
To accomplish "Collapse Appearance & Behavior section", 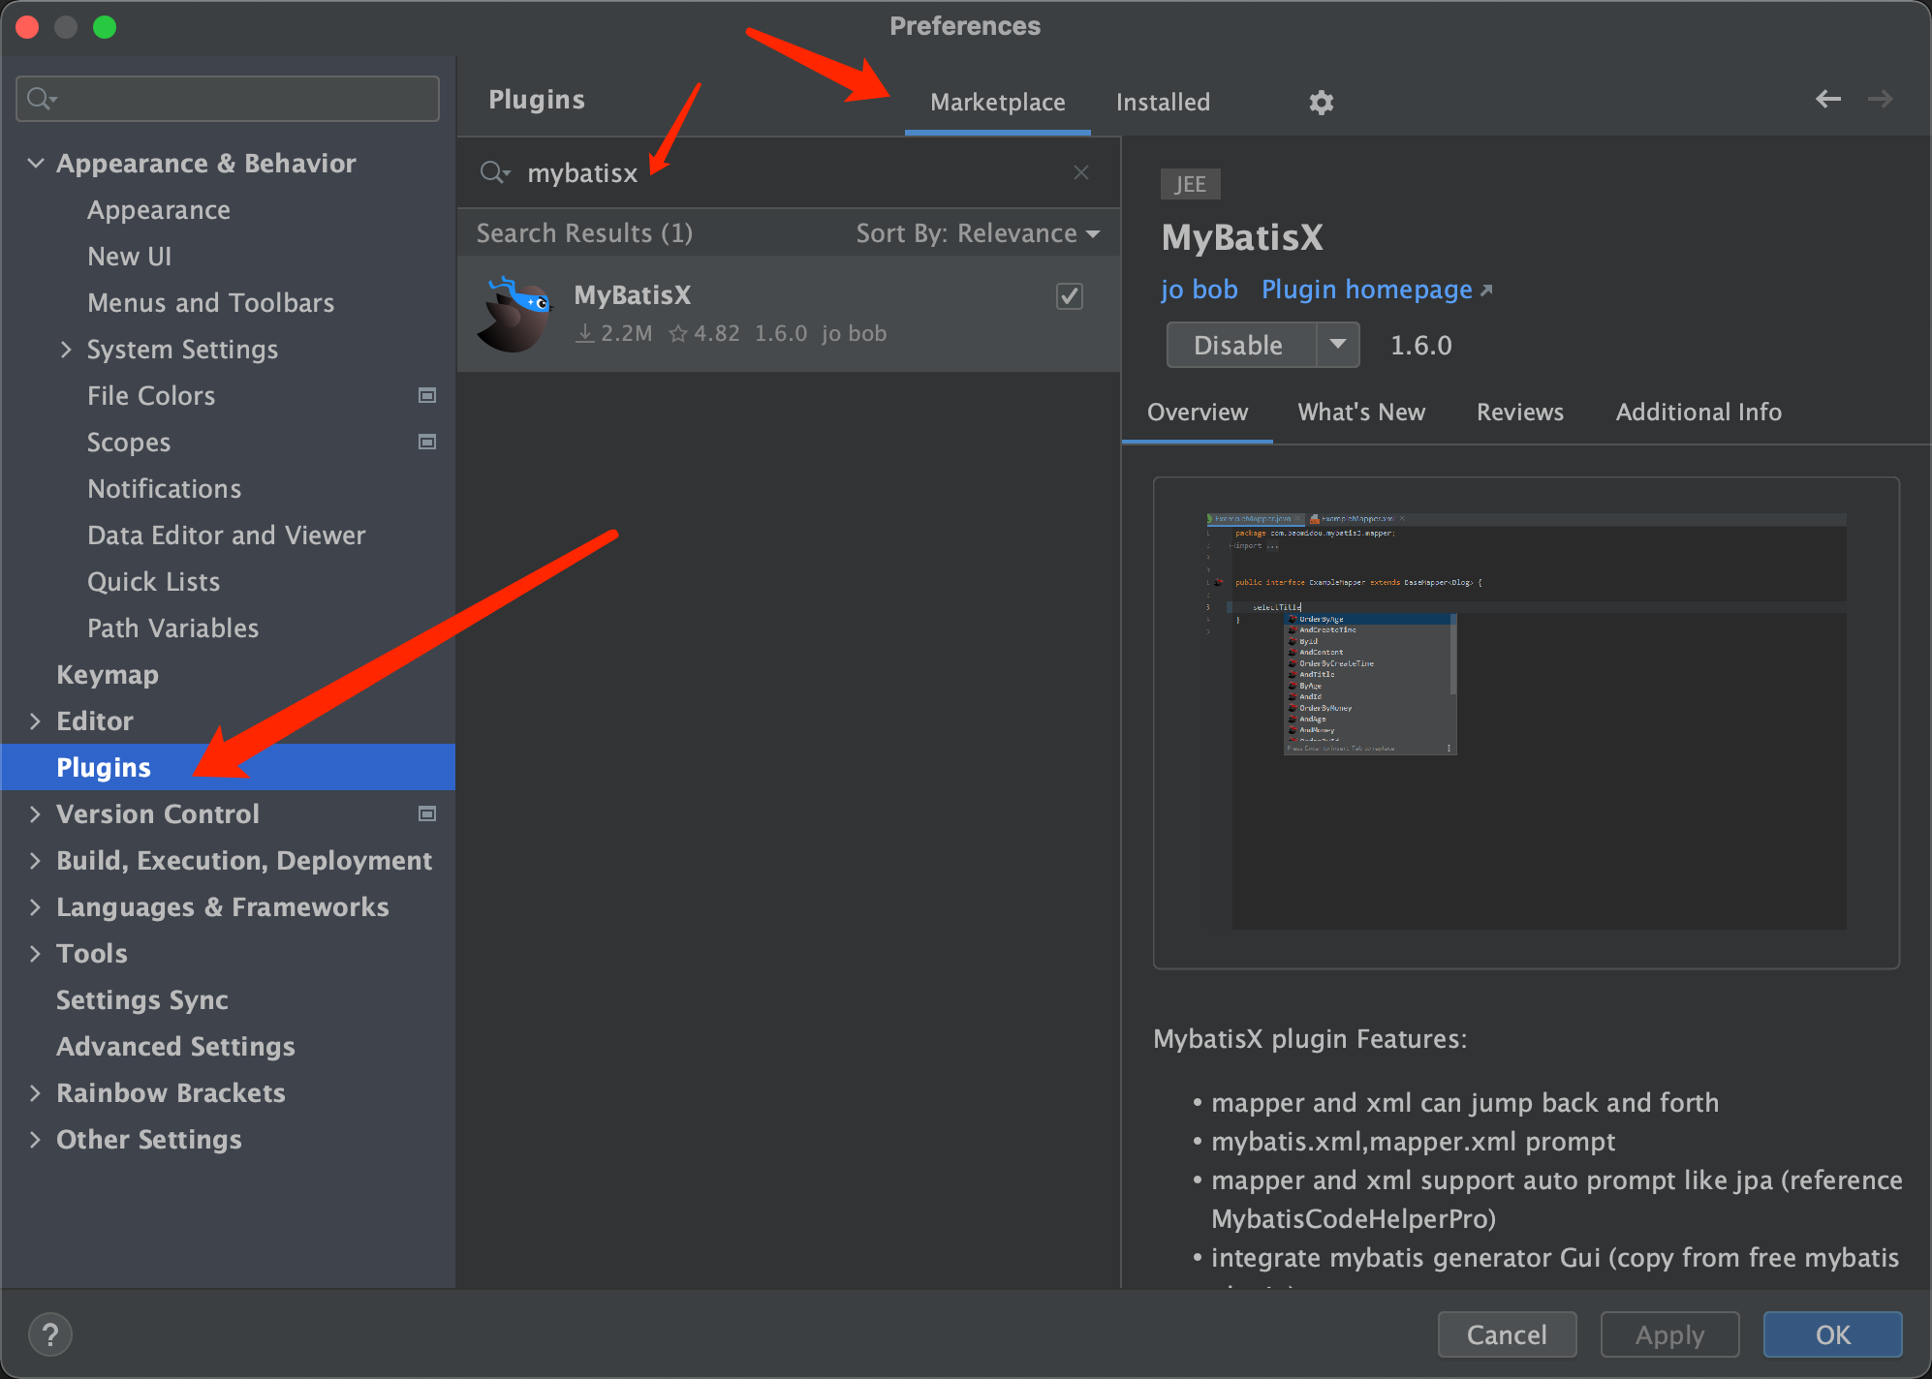I will (36, 163).
